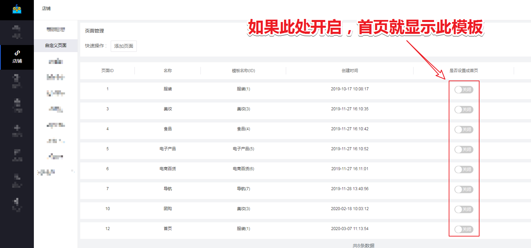Click the 名称 column header
The image size is (531, 248).
pyautogui.click(x=168, y=71)
